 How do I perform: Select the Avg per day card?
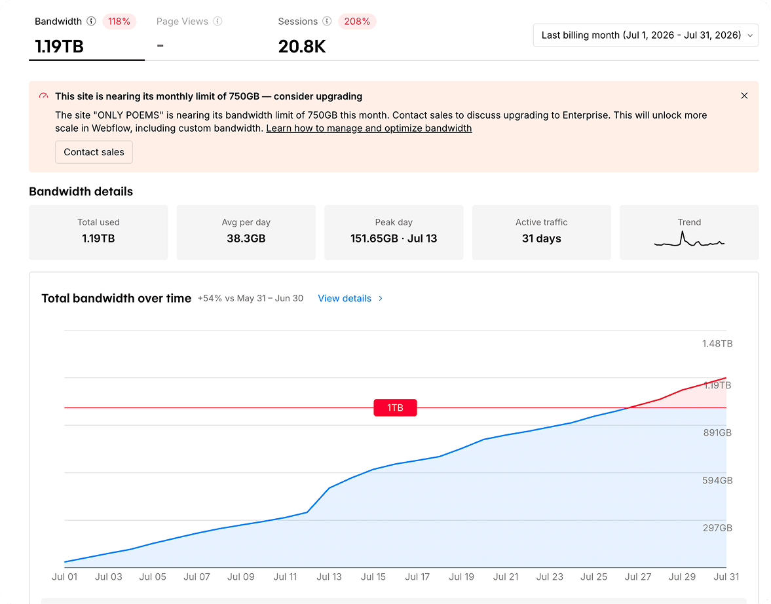click(x=246, y=232)
